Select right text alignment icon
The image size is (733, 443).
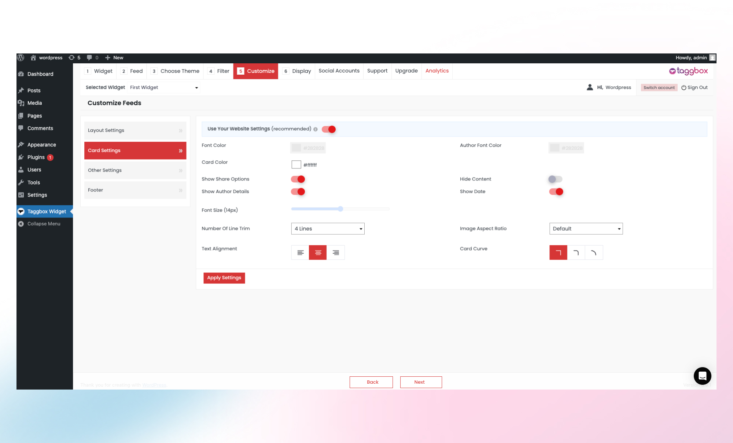(336, 253)
